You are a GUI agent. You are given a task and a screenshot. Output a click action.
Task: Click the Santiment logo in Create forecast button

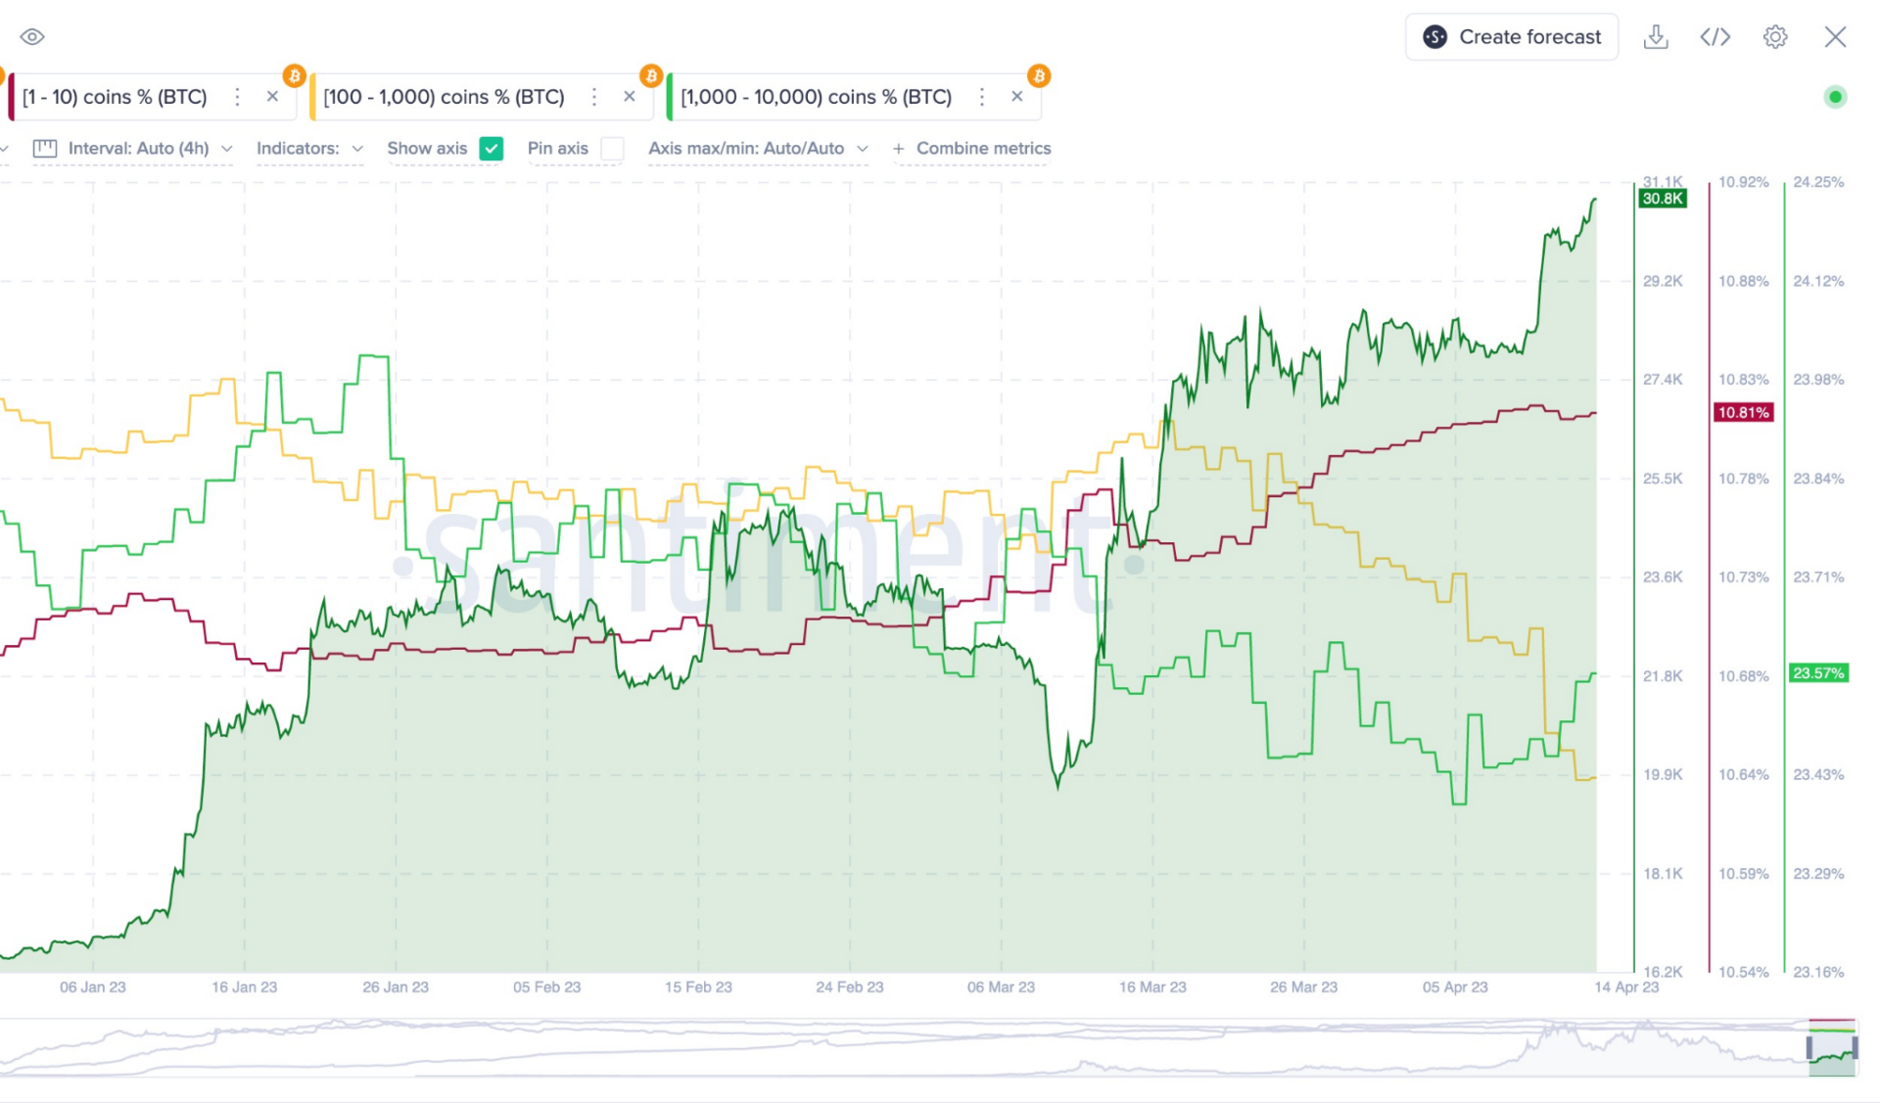click(x=1433, y=36)
